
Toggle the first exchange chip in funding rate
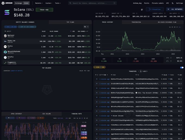[10, 118]
